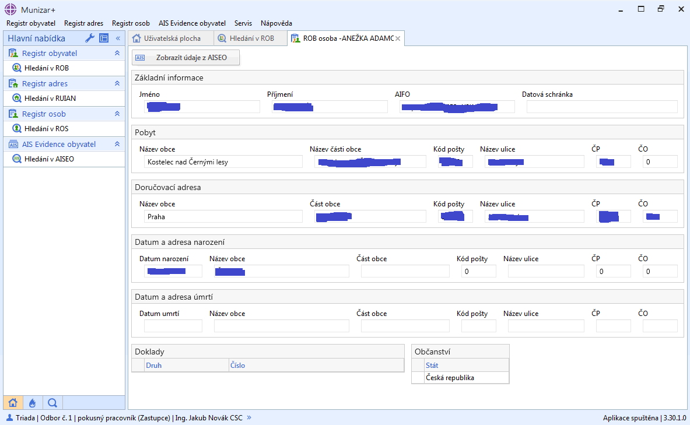690x425 pixels.
Task: Collapse the Registr adres section
Action: tap(117, 83)
